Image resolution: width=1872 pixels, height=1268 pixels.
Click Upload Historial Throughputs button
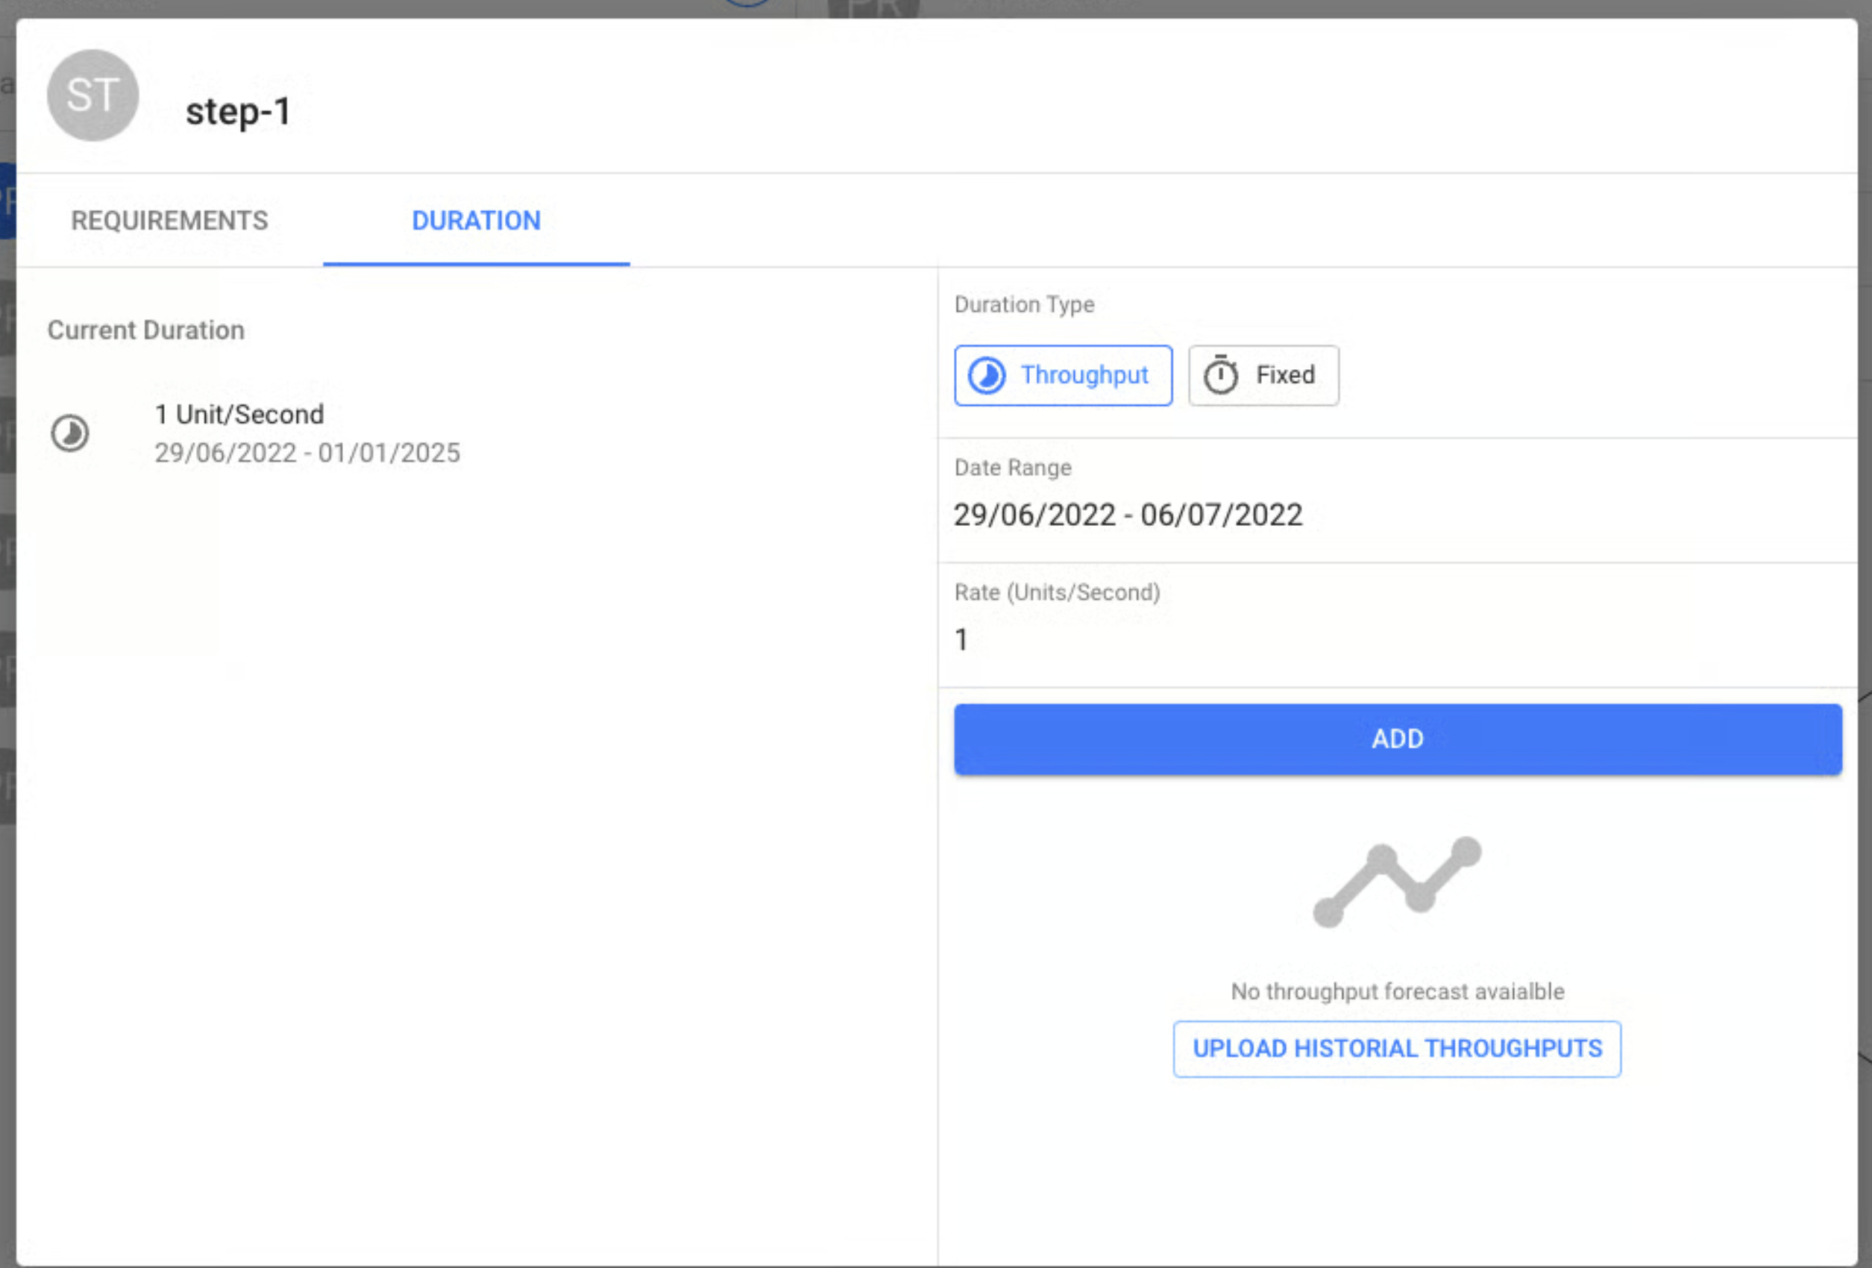point(1397,1049)
